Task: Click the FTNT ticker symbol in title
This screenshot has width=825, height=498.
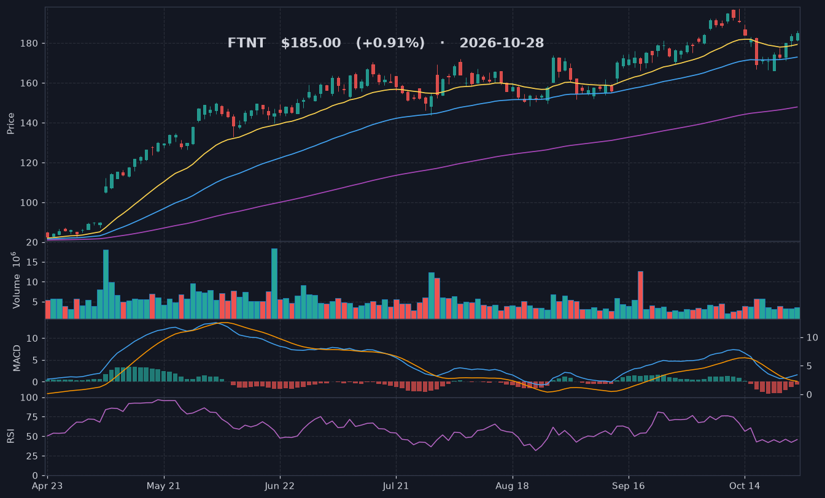Action: pyautogui.click(x=247, y=44)
